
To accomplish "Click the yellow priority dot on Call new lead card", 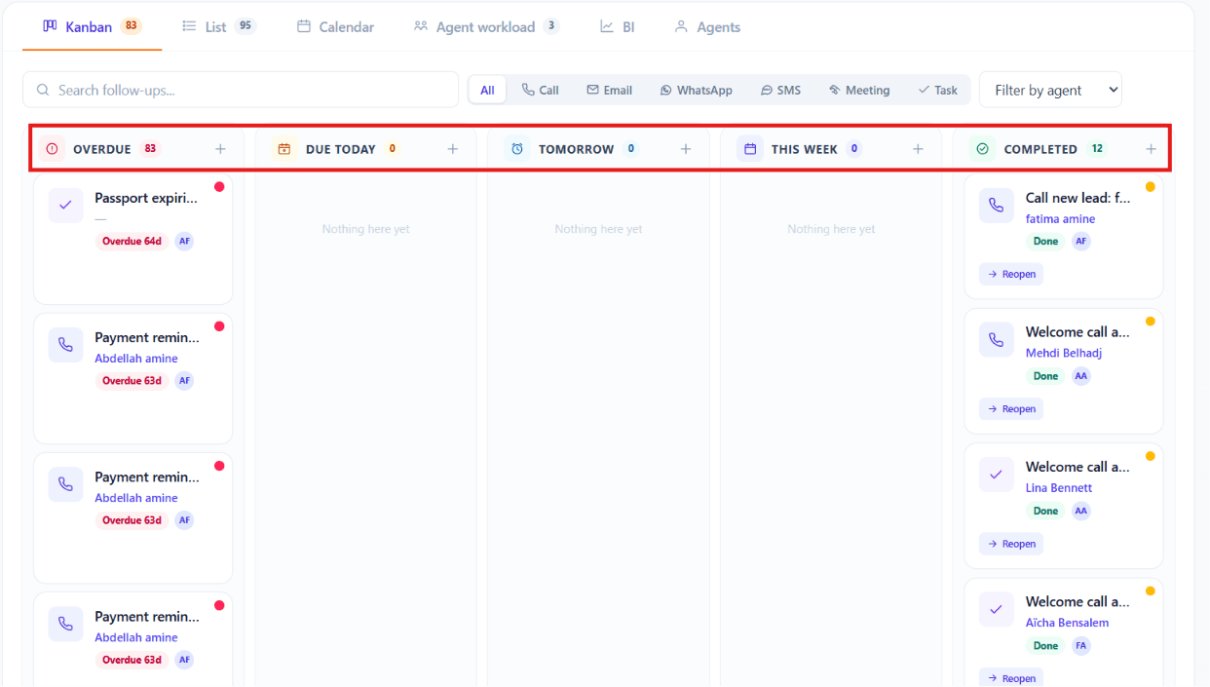I will [1150, 187].
